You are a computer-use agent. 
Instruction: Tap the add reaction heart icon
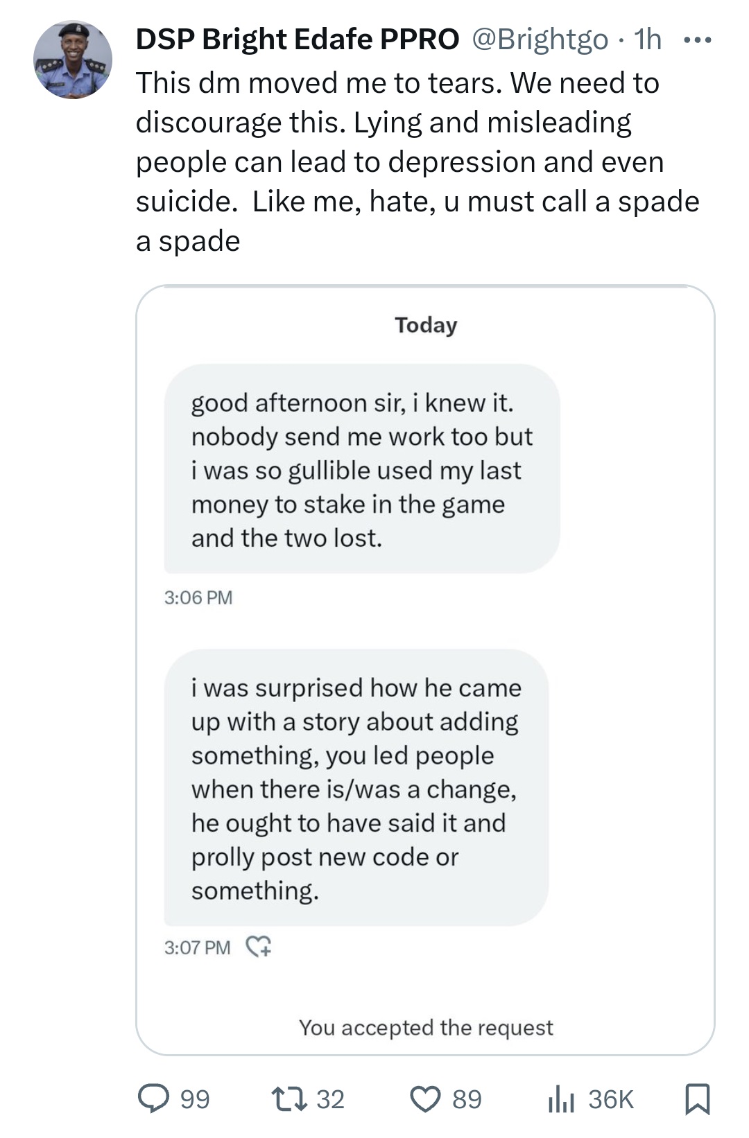pyautogui.click(x=259, y=947)
